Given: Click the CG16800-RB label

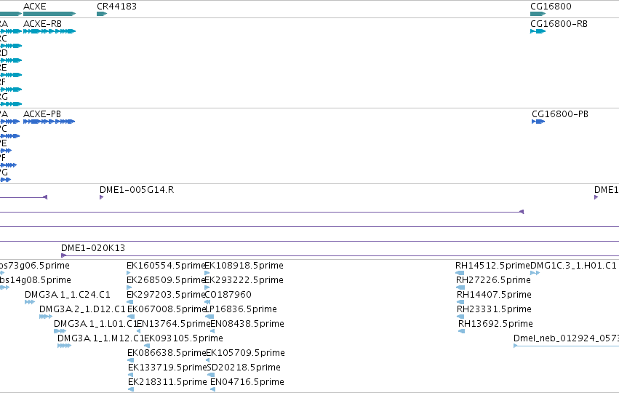Looking at the screenshot, I should tap(559, 24).
